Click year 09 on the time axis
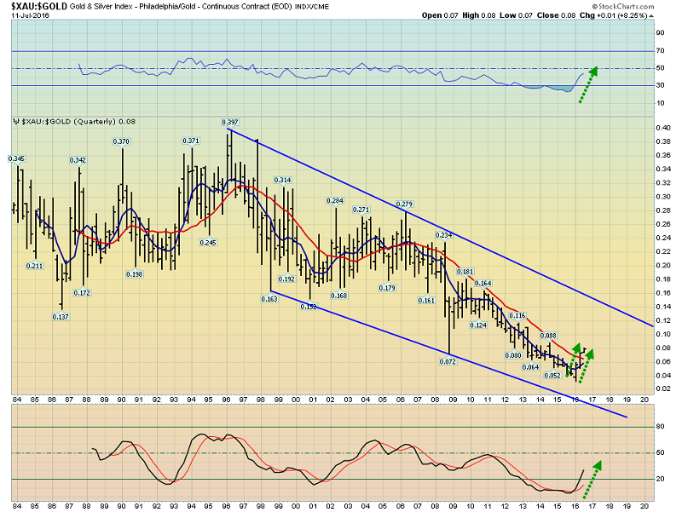 pyautogui.click(x=452, y=399)
